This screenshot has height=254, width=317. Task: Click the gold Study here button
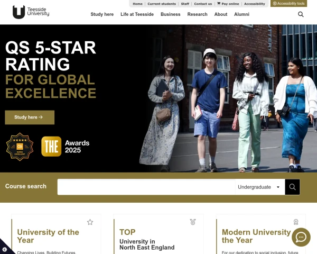(x=30, y=117)
